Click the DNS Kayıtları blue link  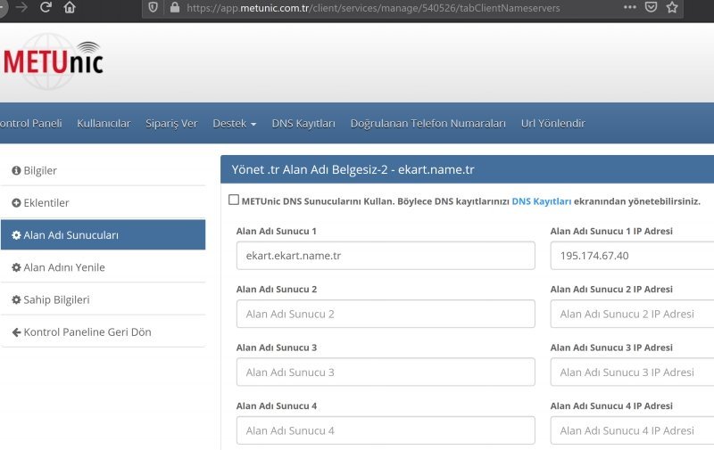click(x=541, y=201)
